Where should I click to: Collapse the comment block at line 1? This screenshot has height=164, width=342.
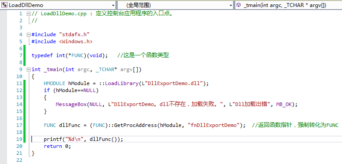28,14
